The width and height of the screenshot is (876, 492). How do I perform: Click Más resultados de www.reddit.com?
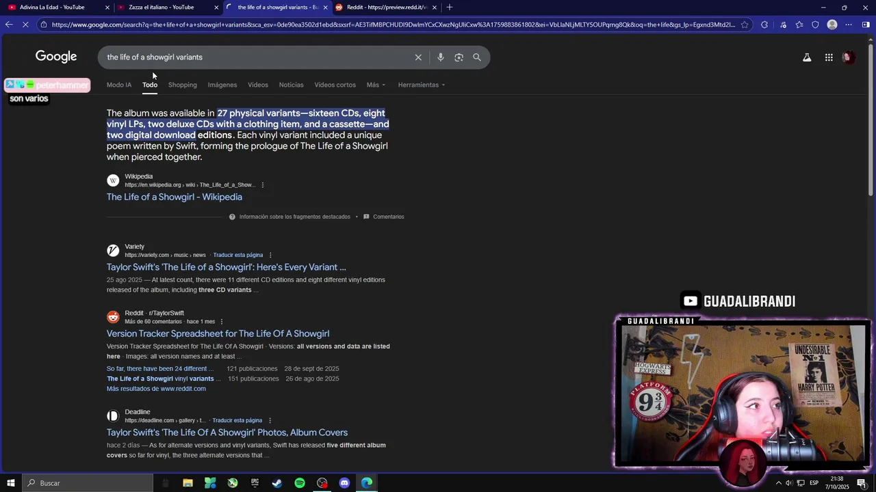(156, 389)
